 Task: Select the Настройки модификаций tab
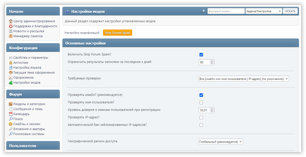pyautogui.click(x=82, y=33)
